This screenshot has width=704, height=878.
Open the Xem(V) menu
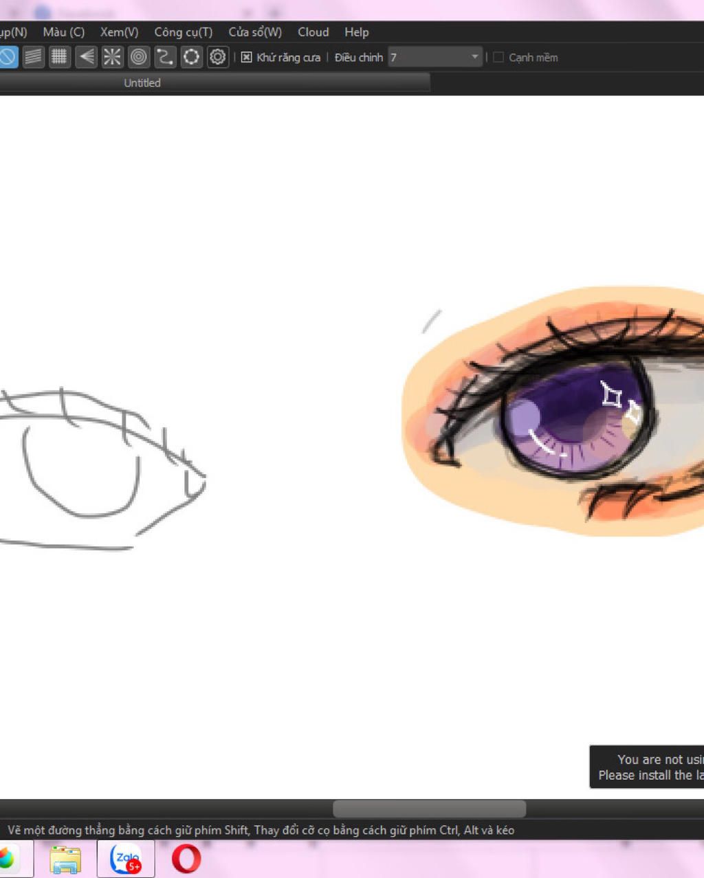pyautogui.click(x=119, y=32)
